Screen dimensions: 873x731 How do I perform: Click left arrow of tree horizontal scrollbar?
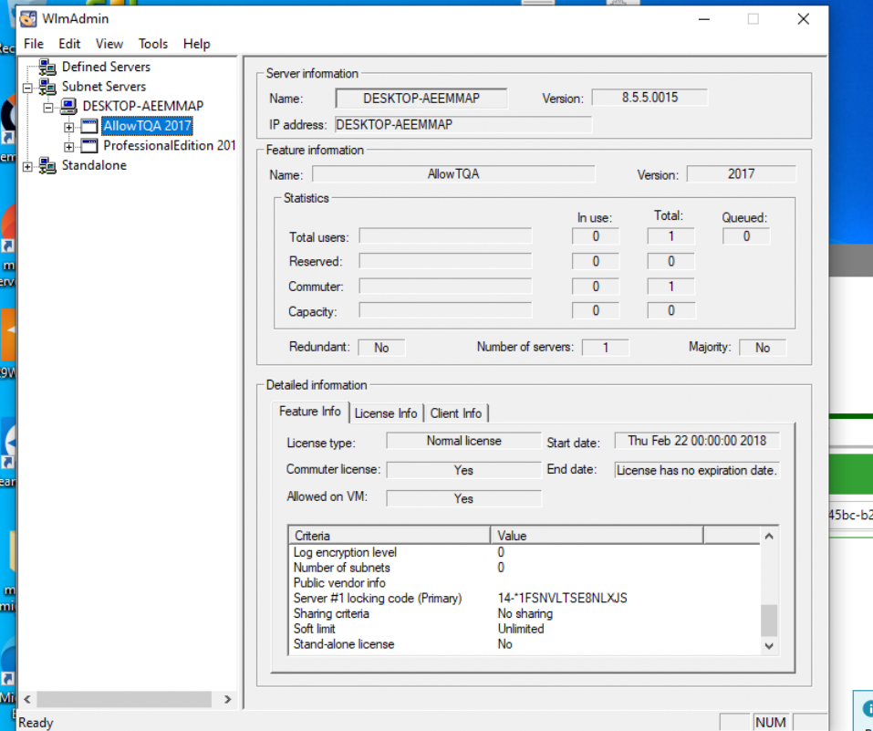pyautogui.click(x=27, y=699)
